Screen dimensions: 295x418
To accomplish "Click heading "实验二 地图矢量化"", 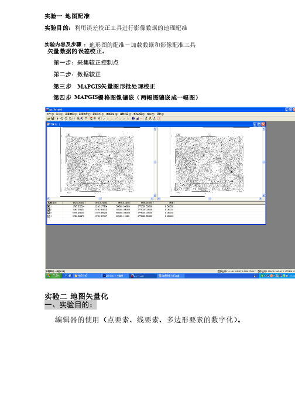I will (76, 297).
